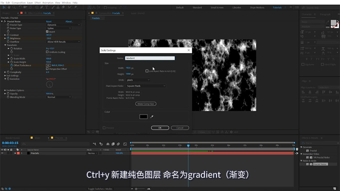Image resolution: width=340 pixels, height=191 pixels.
Task: Open the Composition menu
Action: (x=19, y=3)
